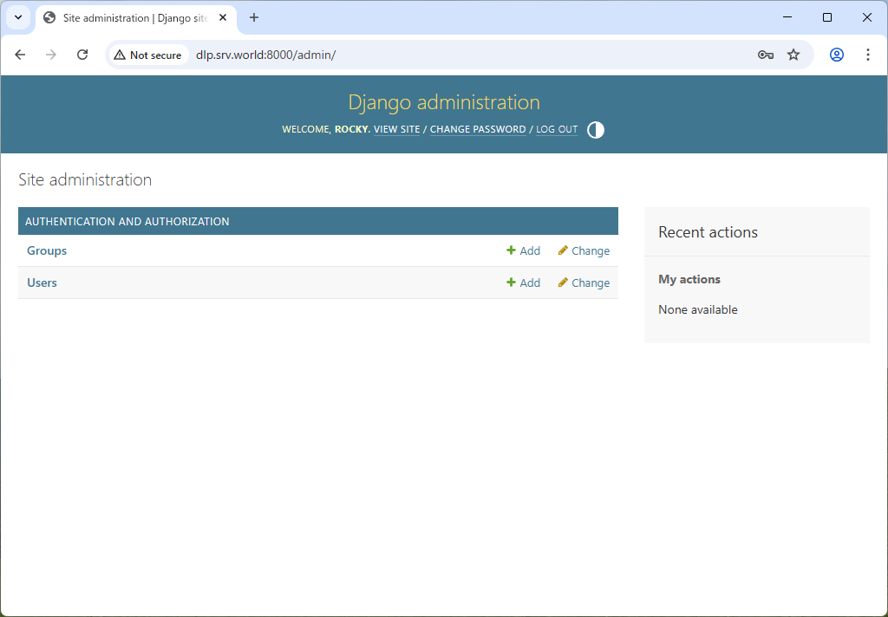This screenshot has height=617, width=888.
Task: Expand site info via Not secure indicator
Action: pos(147,54)
